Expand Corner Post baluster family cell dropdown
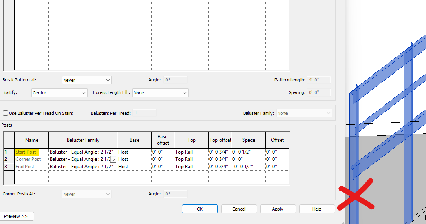Image resolution: width=426 pixels, height=224 pixels. pyautogui.click(x=113, y=159)
